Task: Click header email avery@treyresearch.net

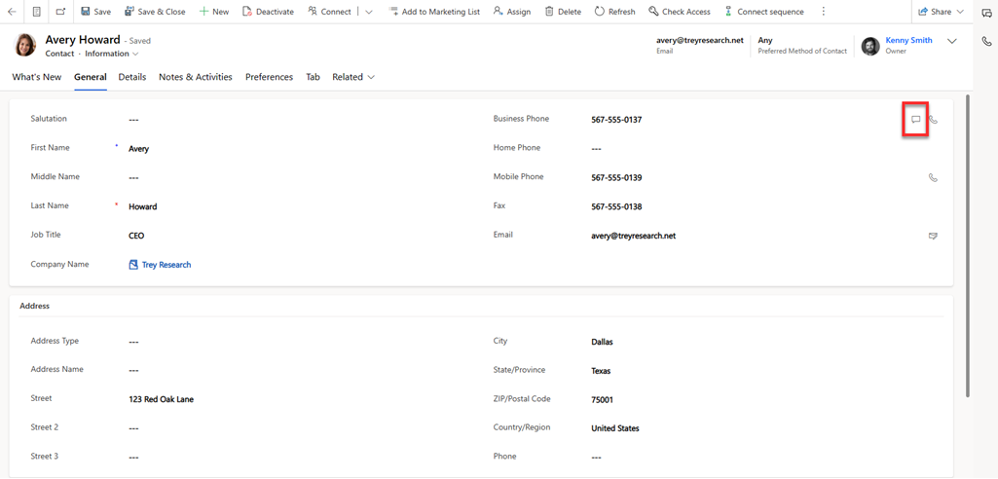Action: (x=699, y=40)
